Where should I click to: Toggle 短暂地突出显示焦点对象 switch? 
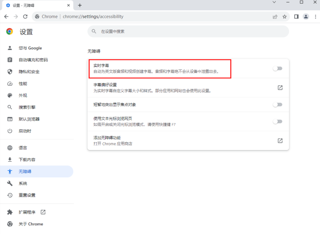277,105
